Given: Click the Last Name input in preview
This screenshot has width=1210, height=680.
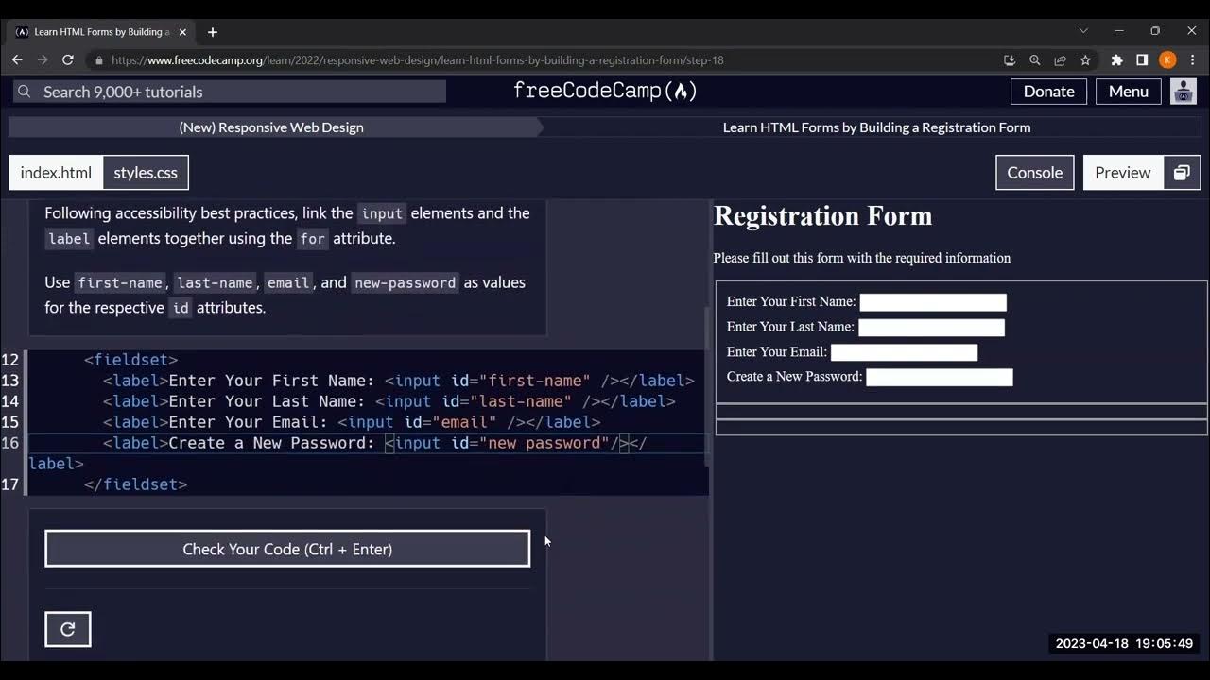Looking at the screenshot, I should point(931,328).
